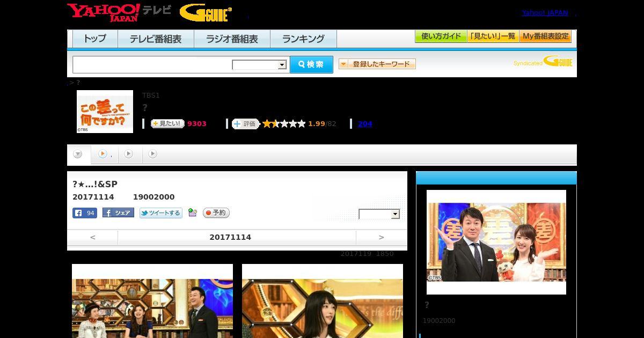Click the 評価 plus button
The width and height of the screenshot is (644, 338).
tap(246, 123)
